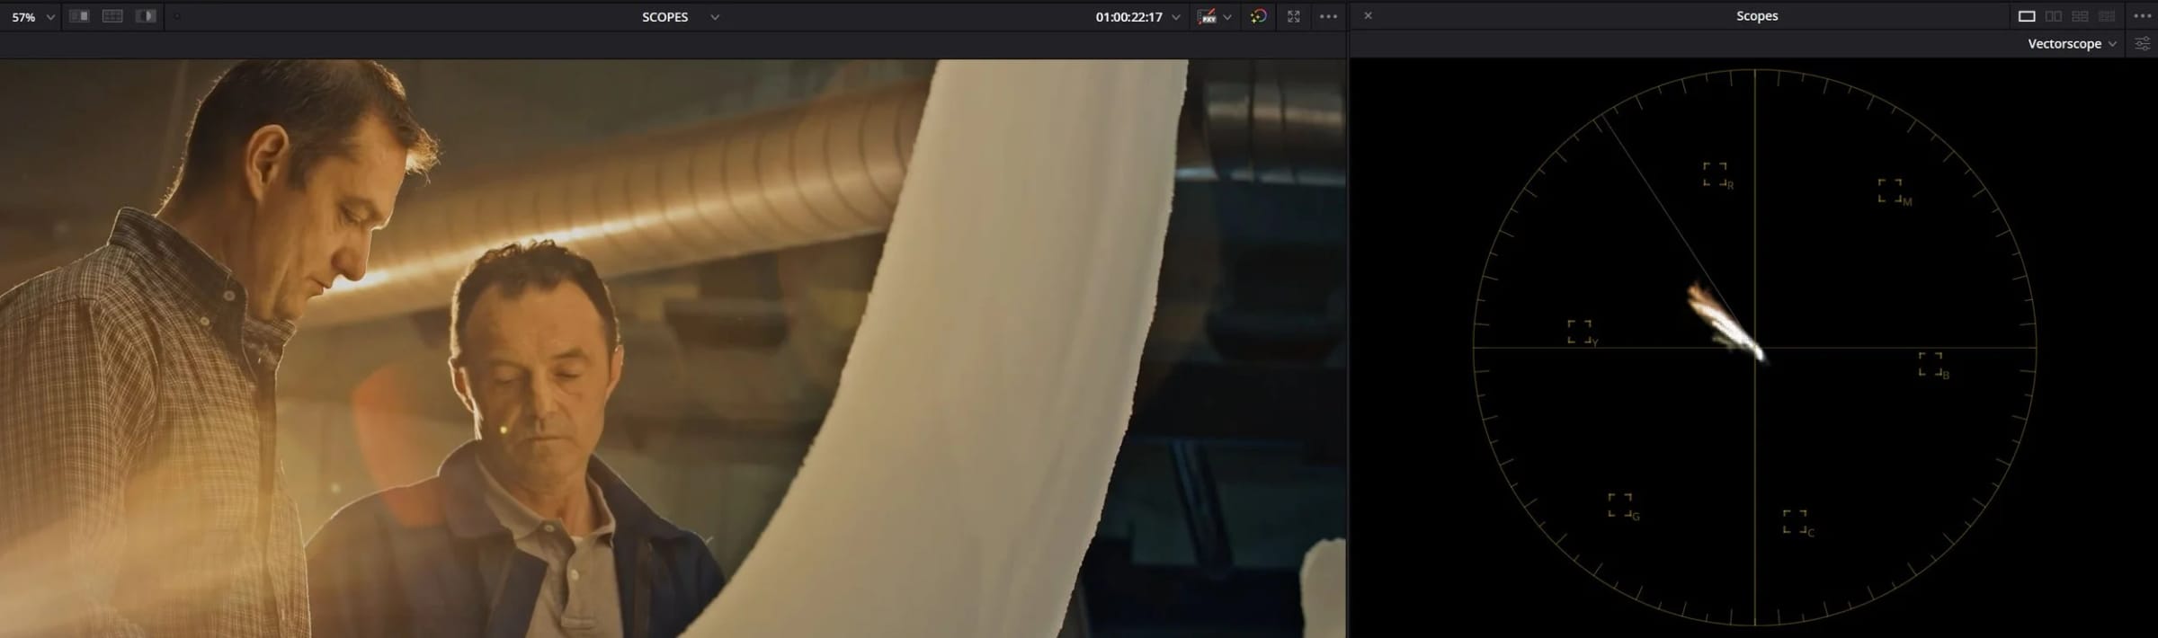The image size is (2158, 638).
Task: Toggle the highlight viewer mode icon
Action: pos(146,16)
